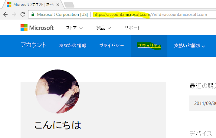Screen dimensions: 216x138
Task: Open the セキュリティ tab
Action: click(149, 46)
